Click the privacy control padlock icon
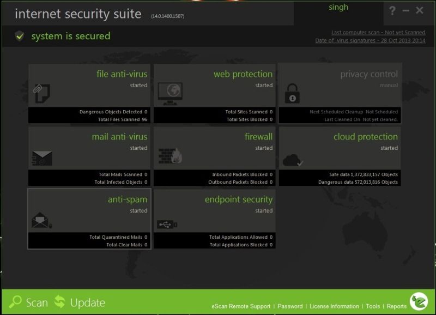The image size is (436, 315). [x=292, y=93]
